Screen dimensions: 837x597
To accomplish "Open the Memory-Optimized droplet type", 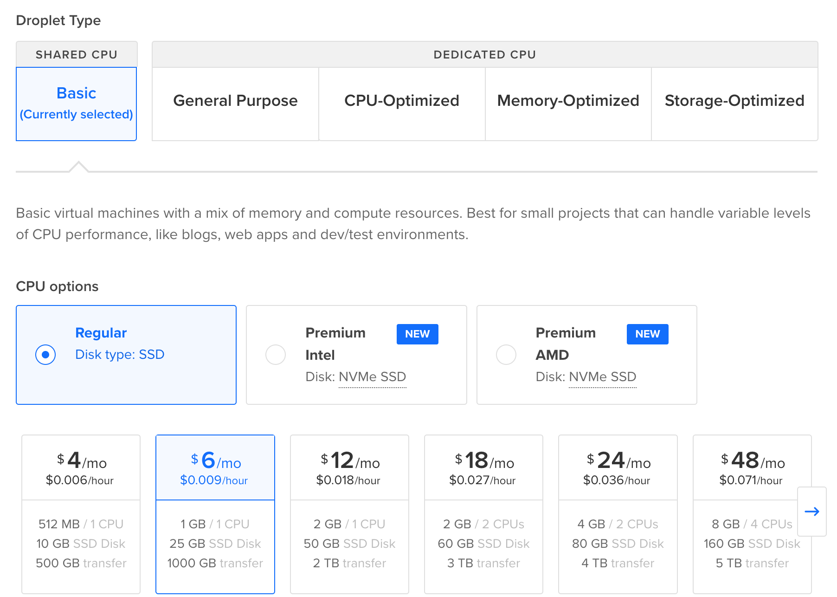I will coord(568,101).
